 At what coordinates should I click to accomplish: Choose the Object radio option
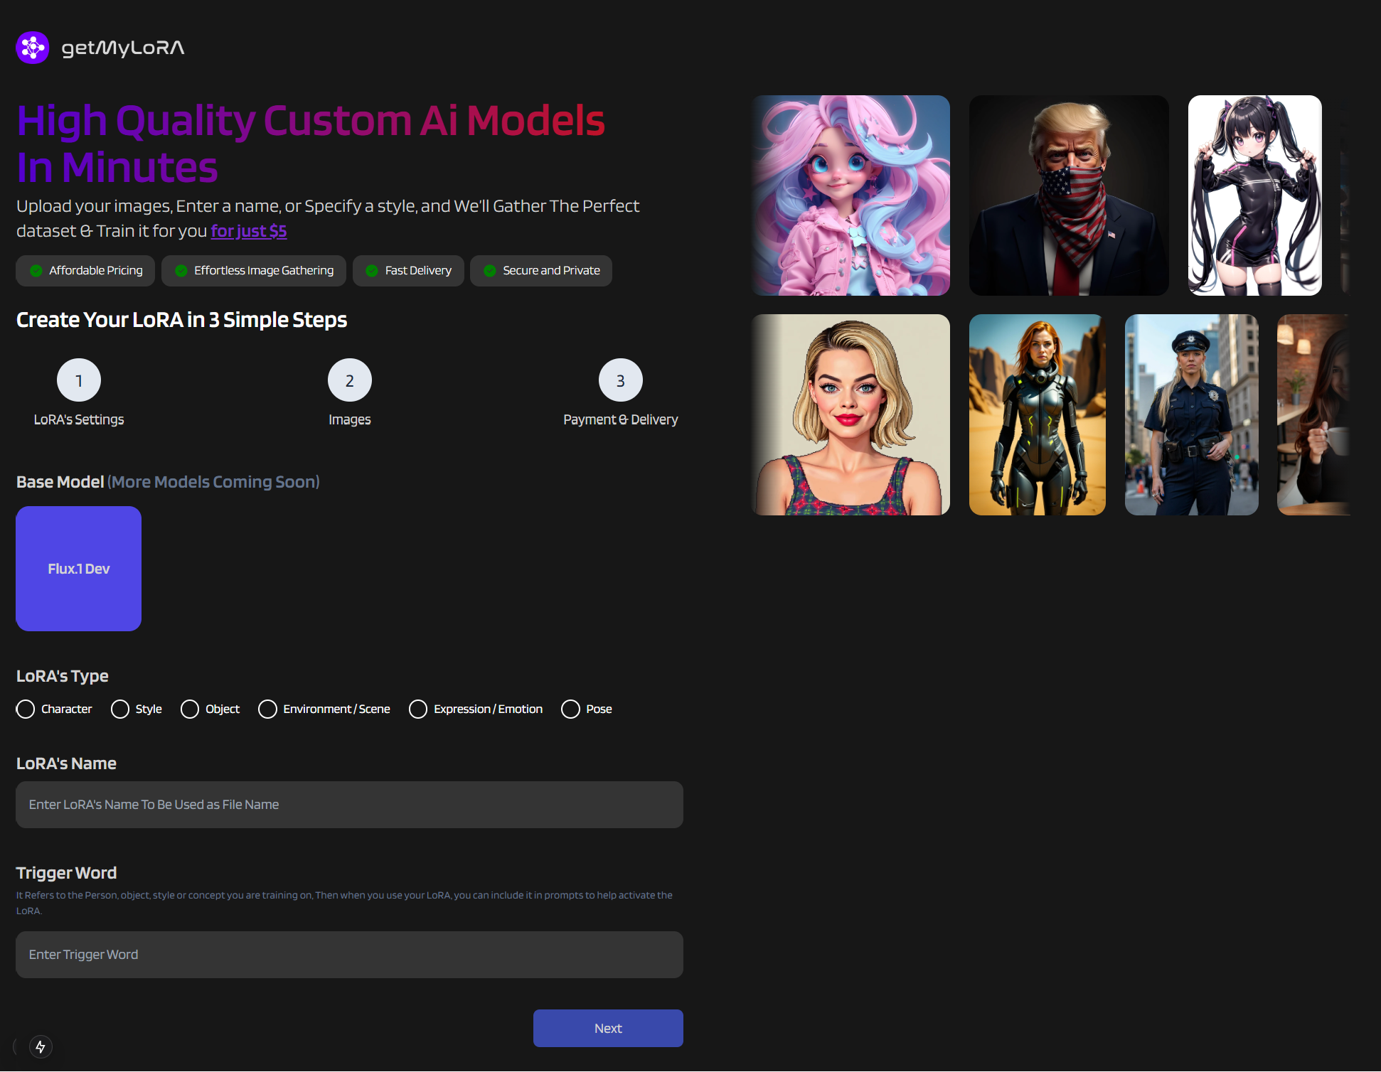click(x=190, y=709)
